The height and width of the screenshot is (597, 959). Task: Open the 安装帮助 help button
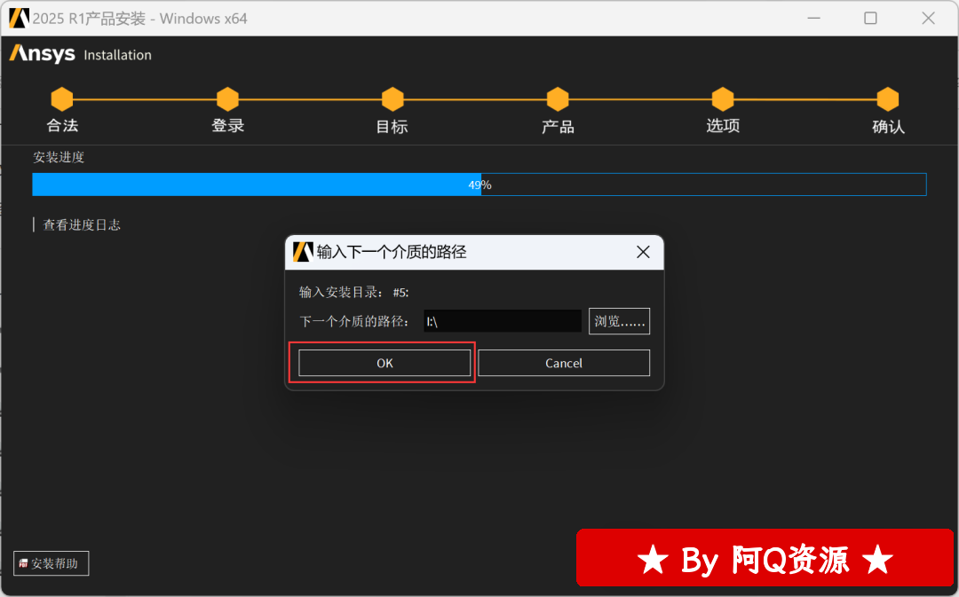pyautogui.click(x=52, y=562)
